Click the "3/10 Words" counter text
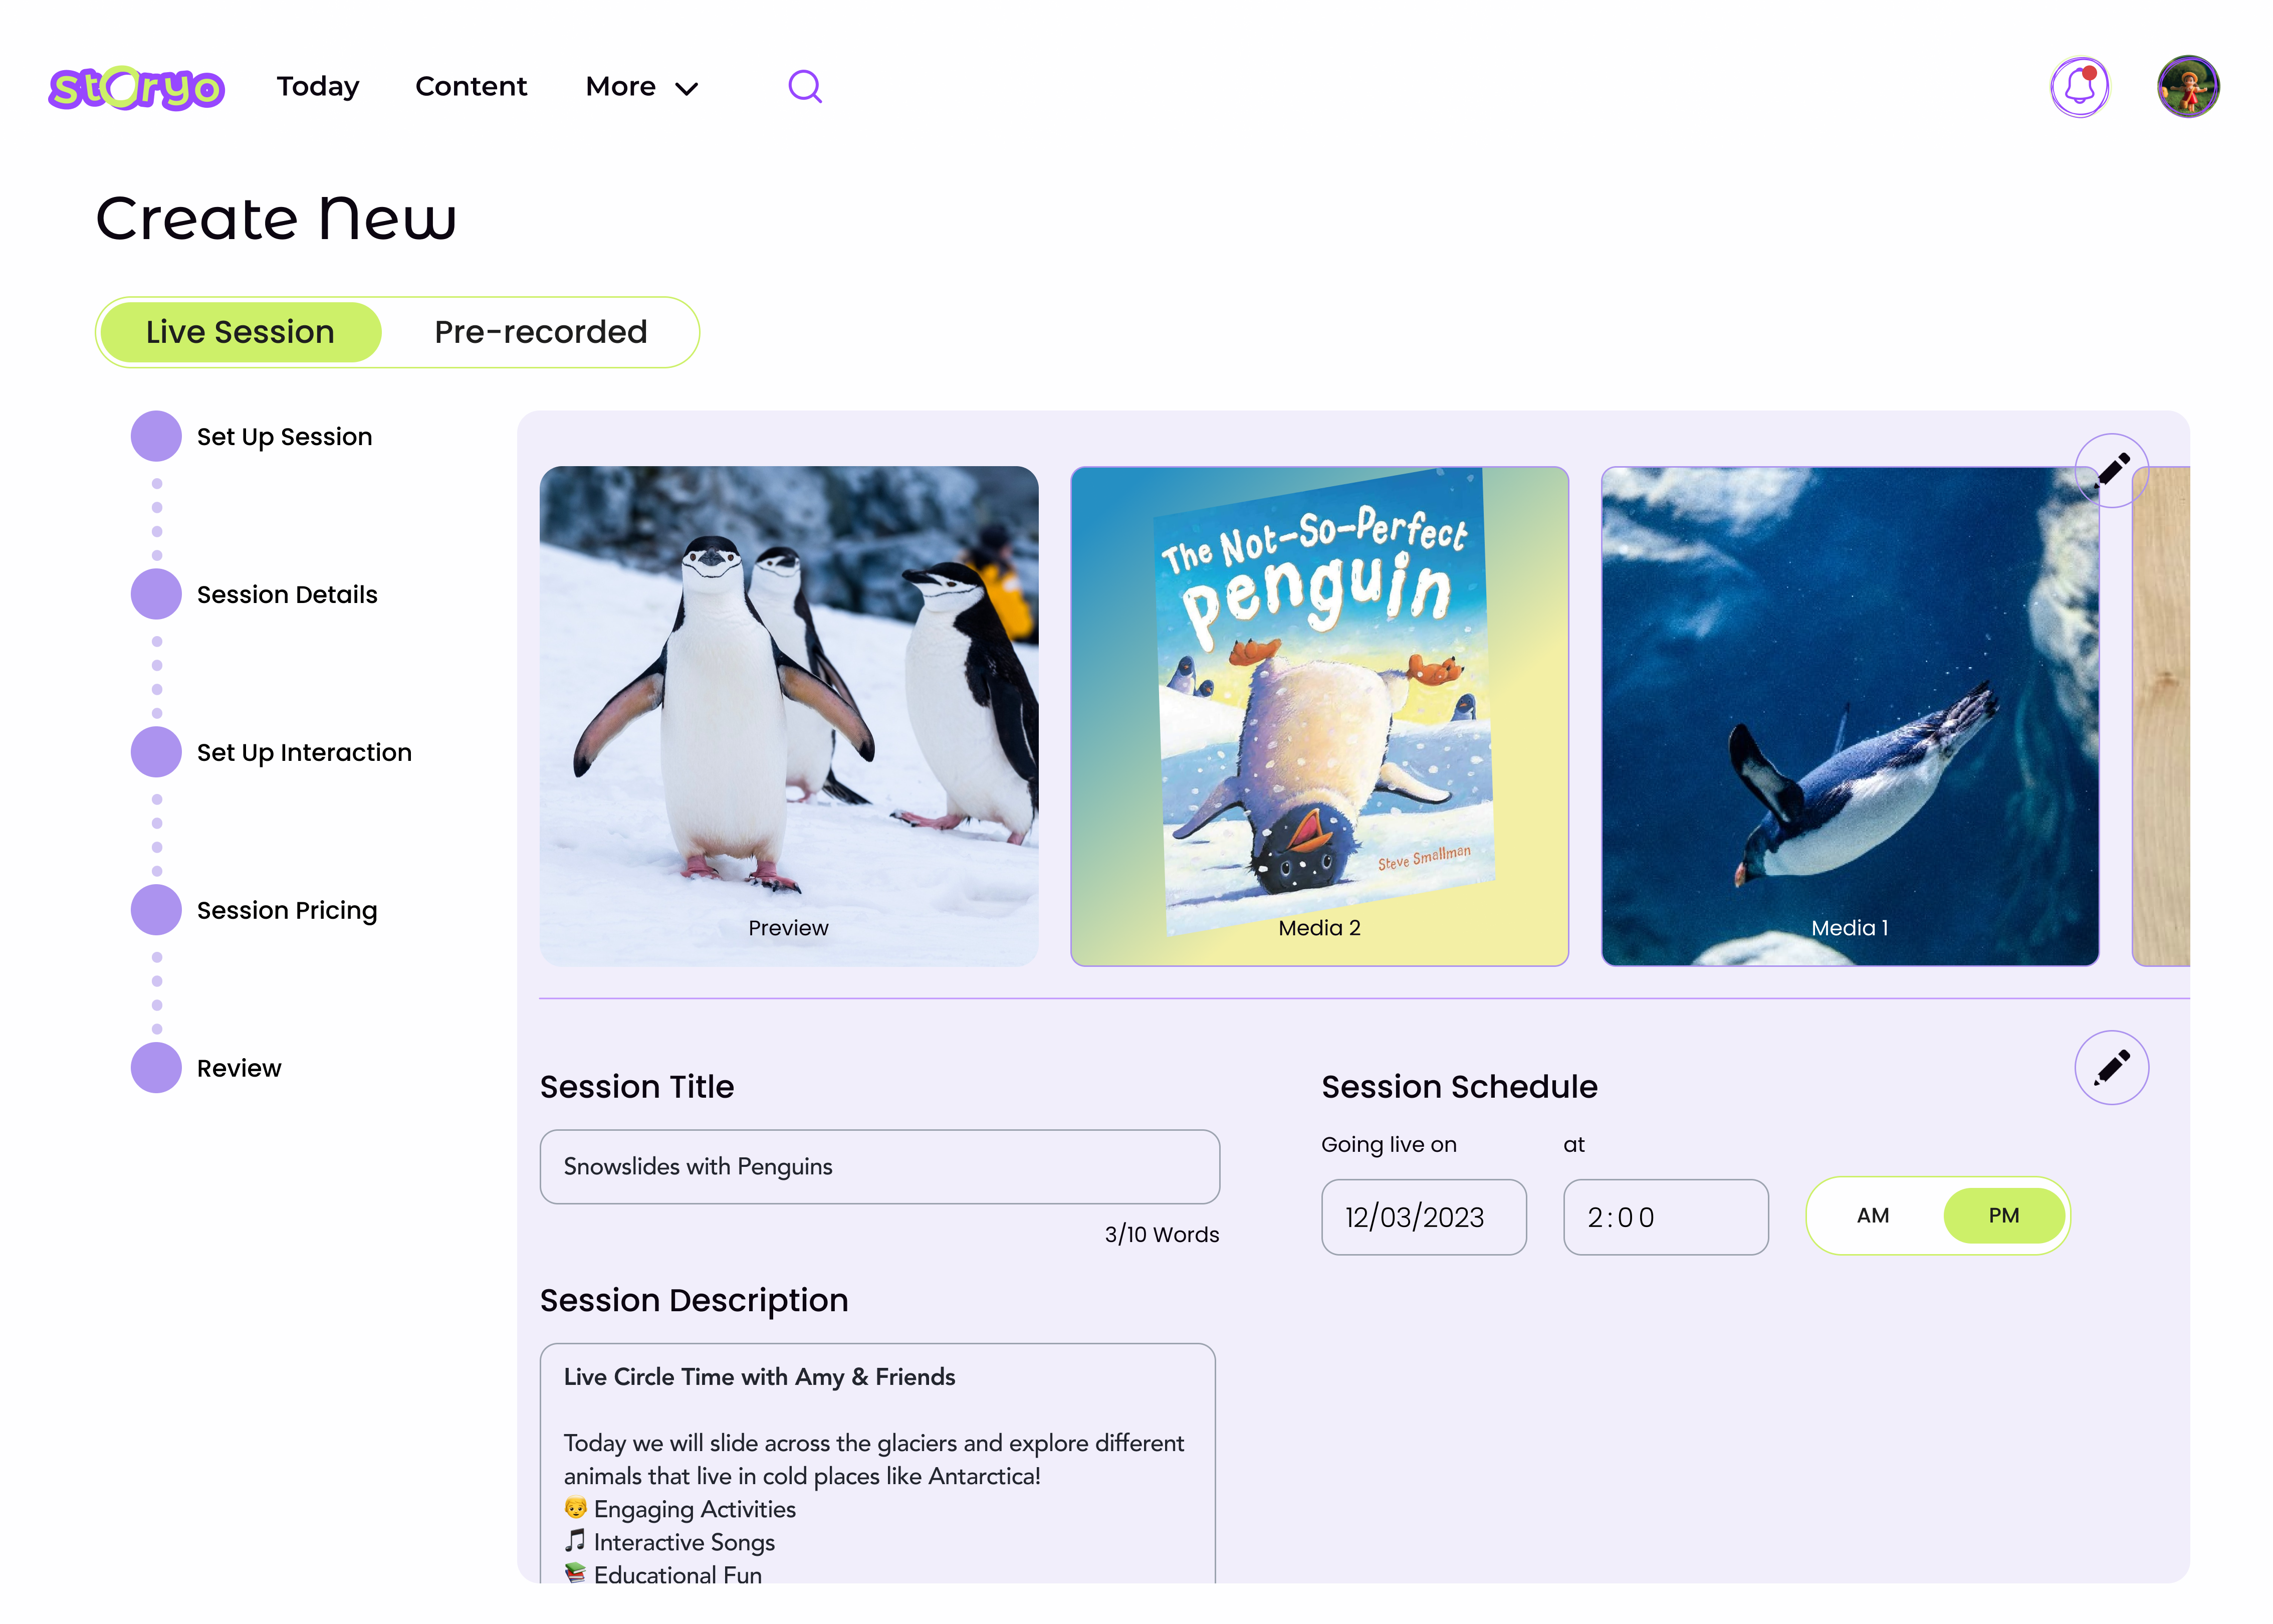 [x=1162, y=1235]
